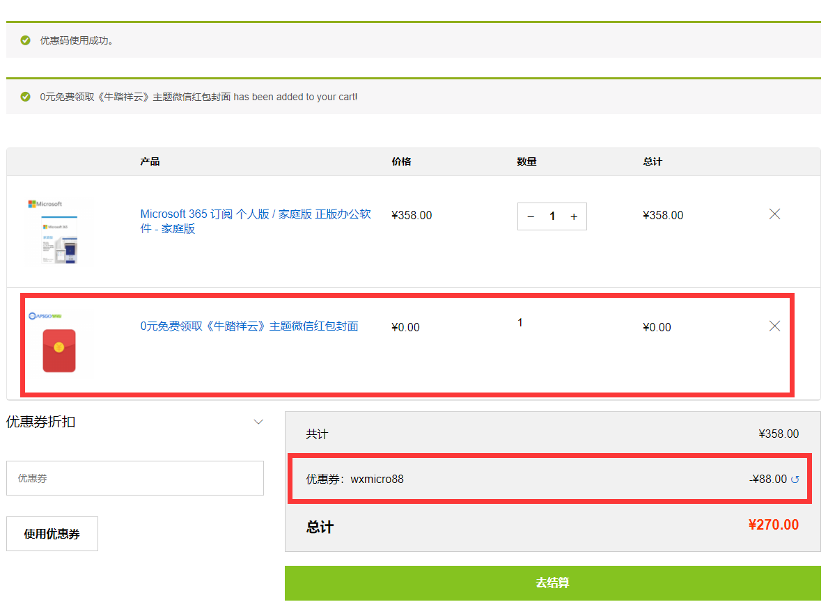This screenshot has width=828, height=602.
Task: Open the 牛踏祥云 红包封面 product link
Action: 249,326
